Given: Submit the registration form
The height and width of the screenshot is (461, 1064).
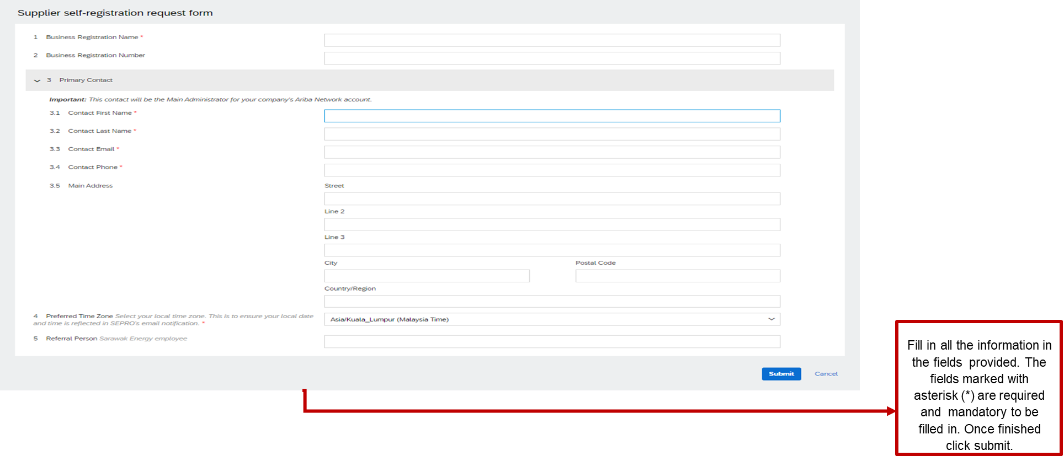Looking at the screenshot, I should coord(781,374).
